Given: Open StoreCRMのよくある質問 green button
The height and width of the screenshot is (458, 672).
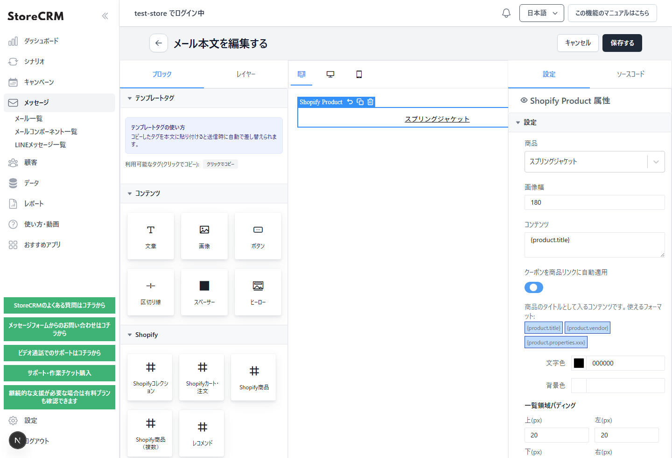Looking at the screenshot, I should pos(59,305).
